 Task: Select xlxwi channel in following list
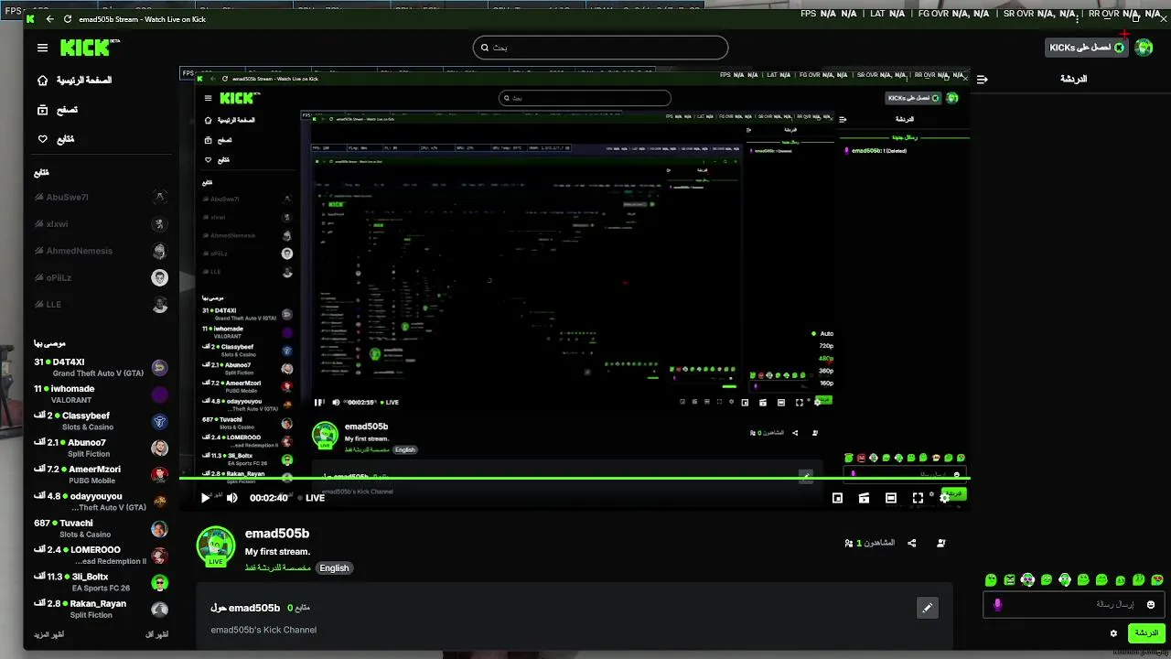click(101, 224)
